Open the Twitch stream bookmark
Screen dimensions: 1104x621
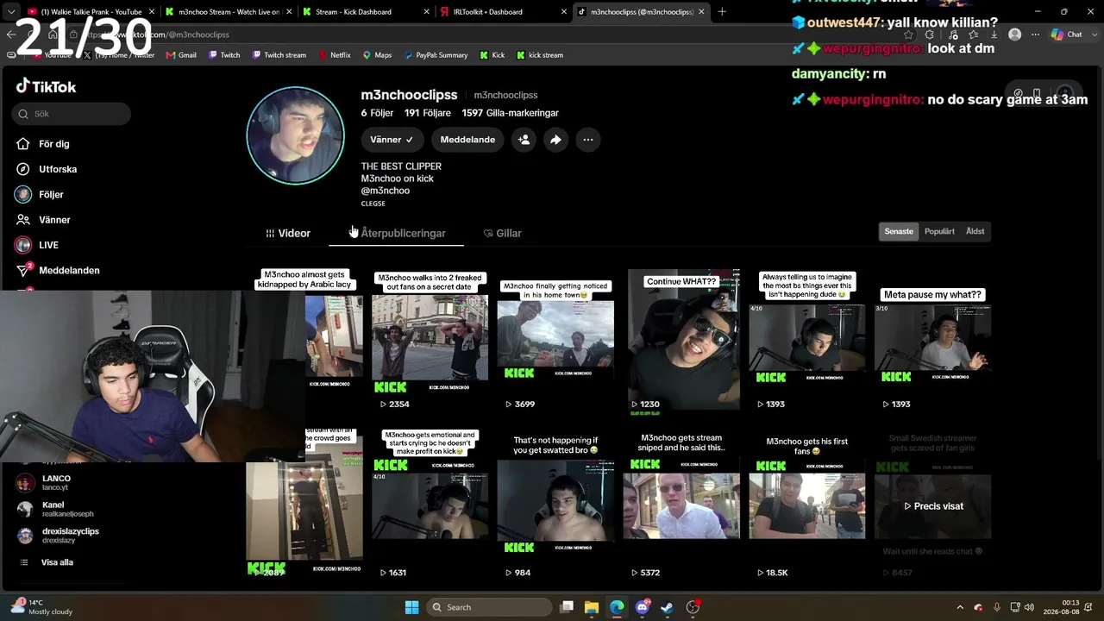point(279,55)
